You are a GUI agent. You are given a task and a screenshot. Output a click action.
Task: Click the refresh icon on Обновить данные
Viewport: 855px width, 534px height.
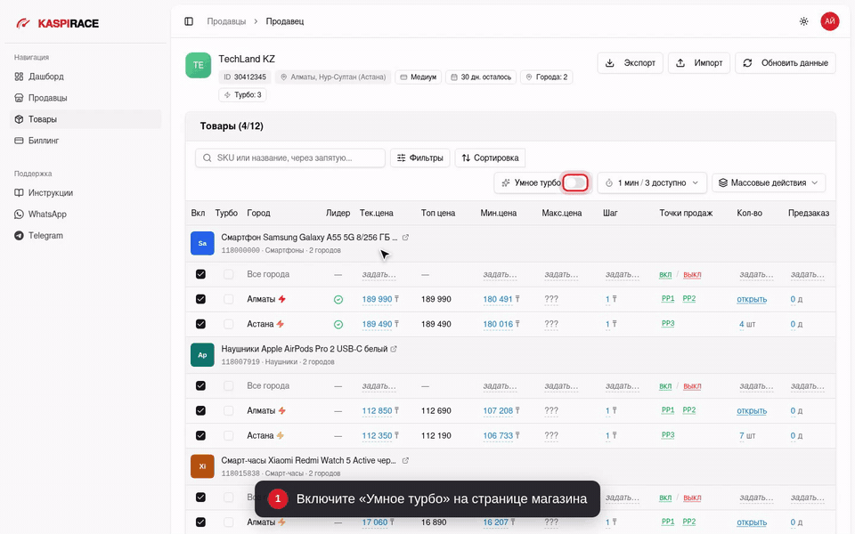(747, 63)
